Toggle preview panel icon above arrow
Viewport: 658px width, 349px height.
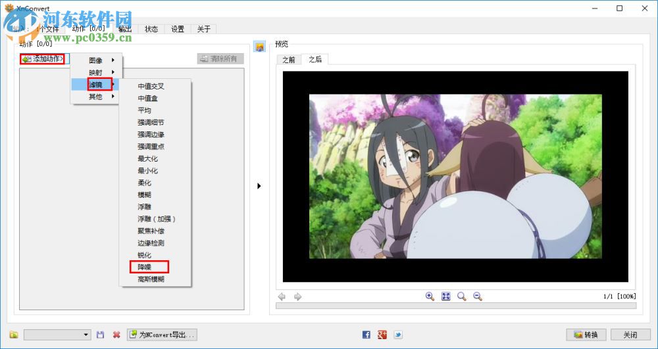(x=259, y=47)
